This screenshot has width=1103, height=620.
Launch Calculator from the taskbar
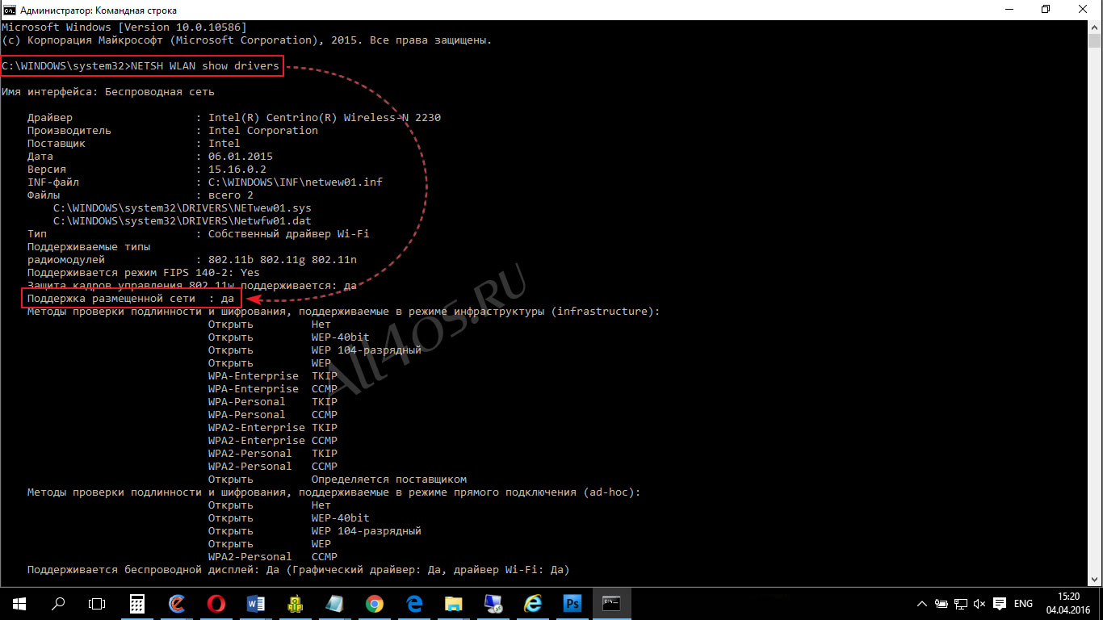coord(137,603)
